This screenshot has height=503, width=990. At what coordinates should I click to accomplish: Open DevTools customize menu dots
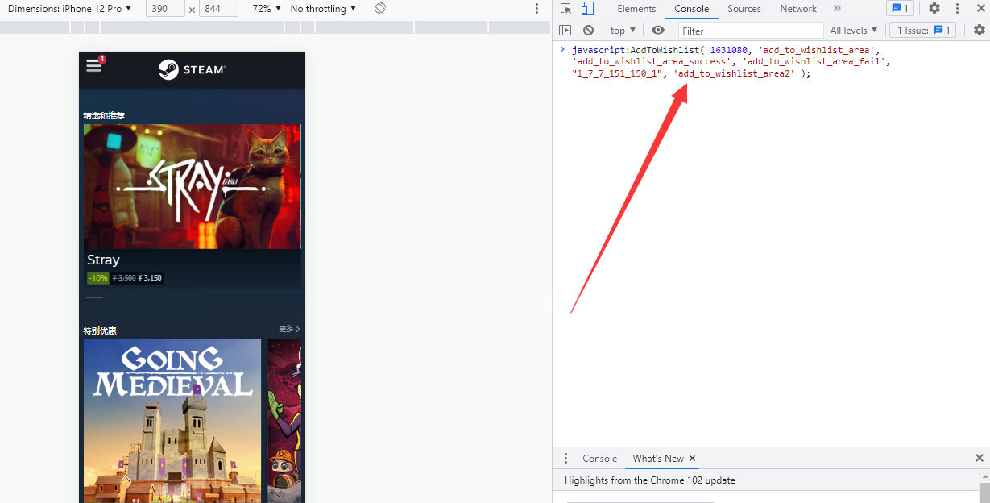coord(958,8)
